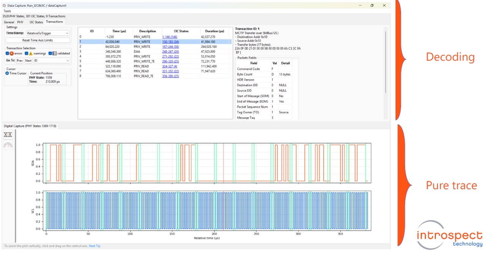
Task: Click the eye diagram view icon
Action: click(8, 135)
